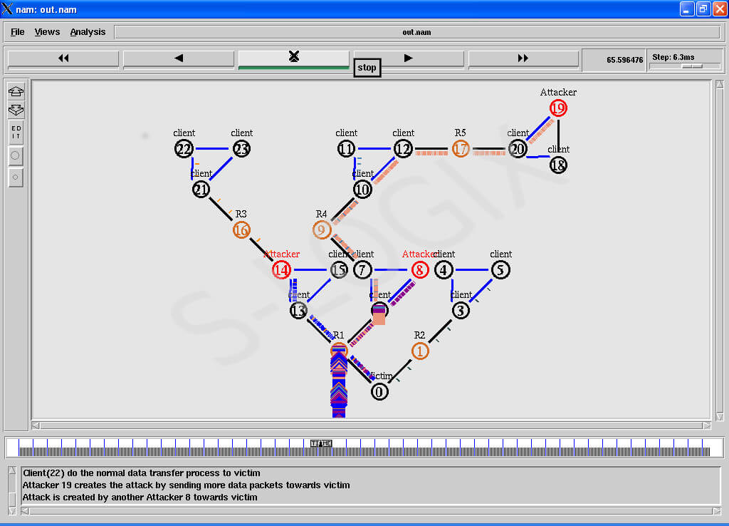Select the large circle tool in sidebar
729x526 pixels.
point(16,155)
